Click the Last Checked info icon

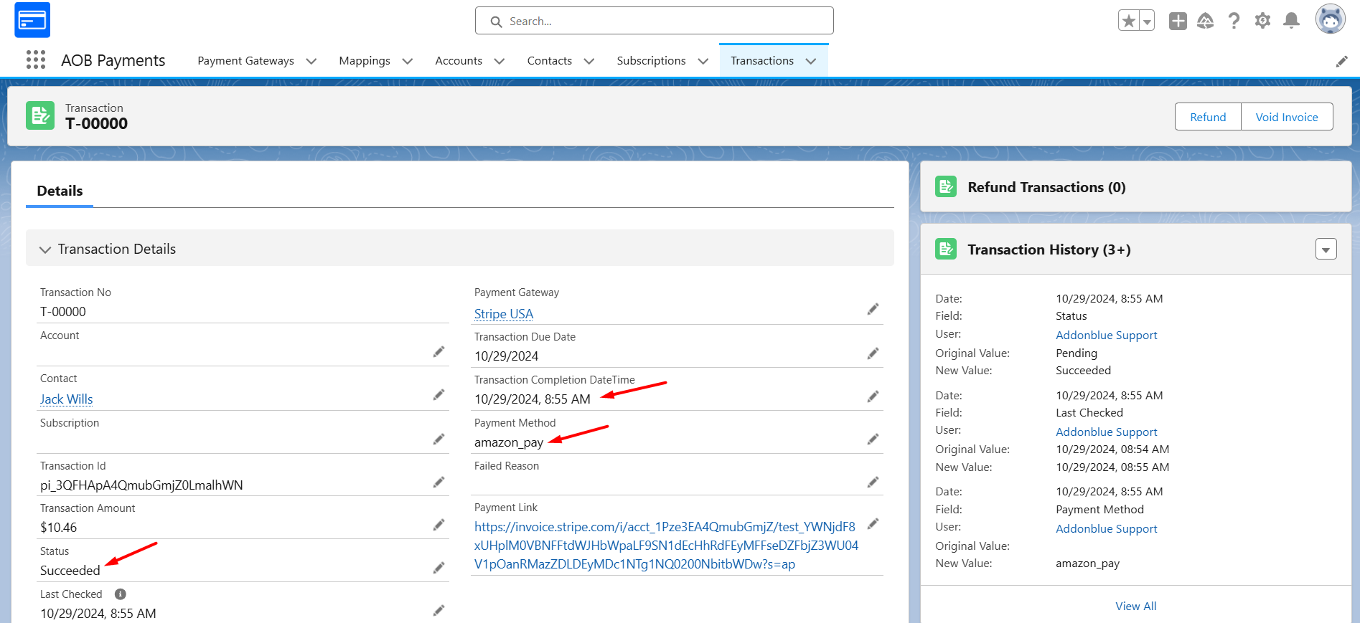pos(121,594)
